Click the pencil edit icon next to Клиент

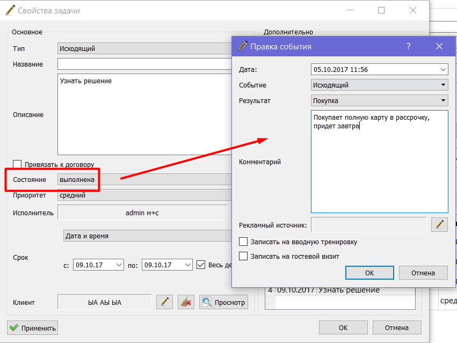(x=165, y=302)
